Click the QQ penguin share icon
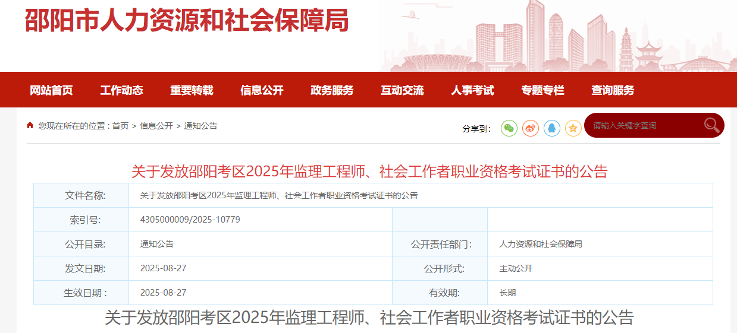 [x=552, y=128]
